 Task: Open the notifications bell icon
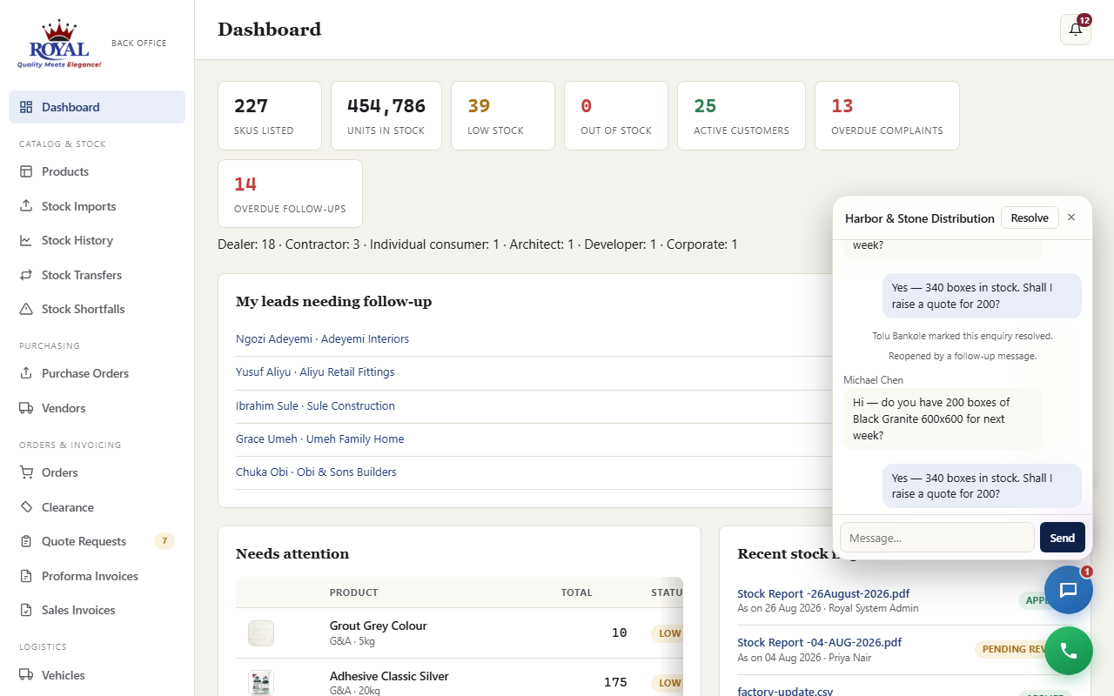pyautogui.click(x=1075, y=30)
